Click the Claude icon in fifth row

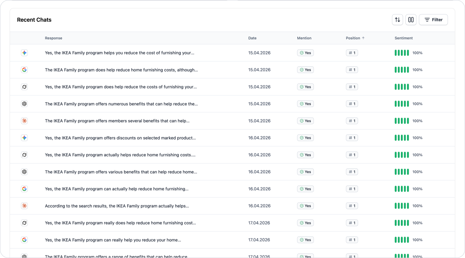(x=24, y=121)
